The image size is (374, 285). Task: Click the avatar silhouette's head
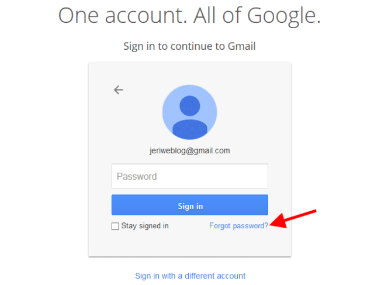(x=189, y=105)
